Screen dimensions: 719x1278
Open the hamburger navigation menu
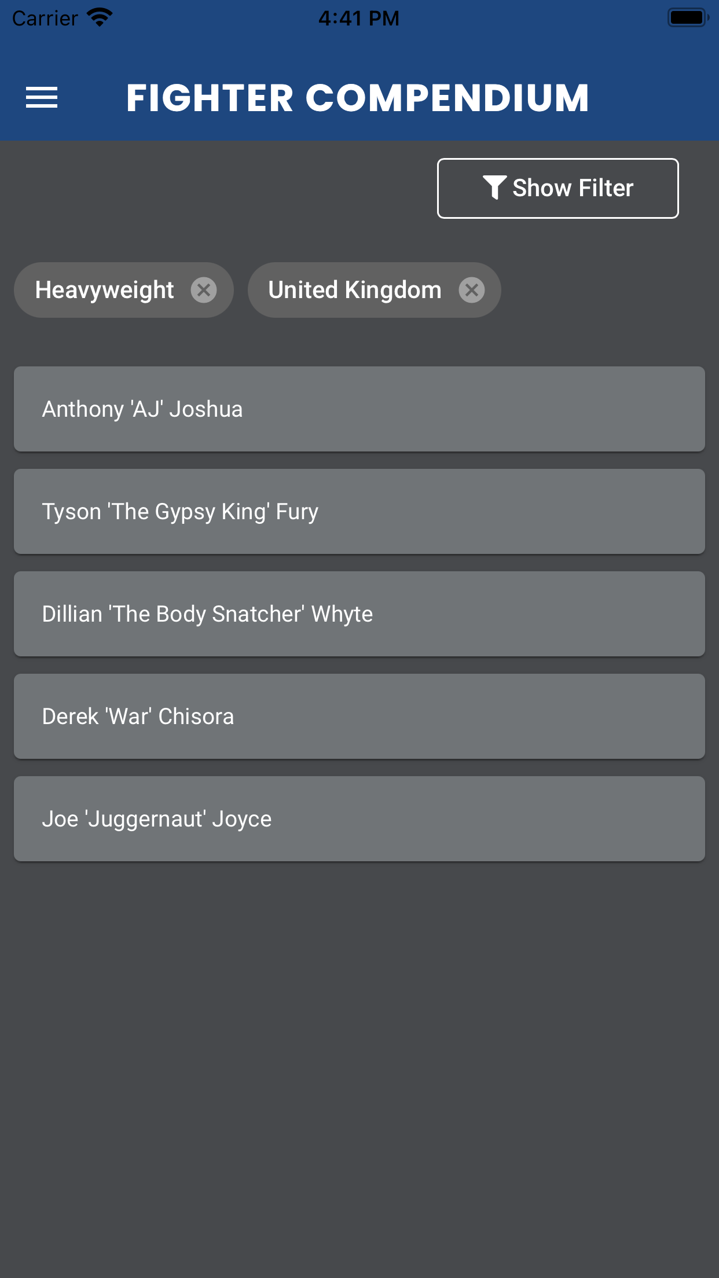point(42,97)
